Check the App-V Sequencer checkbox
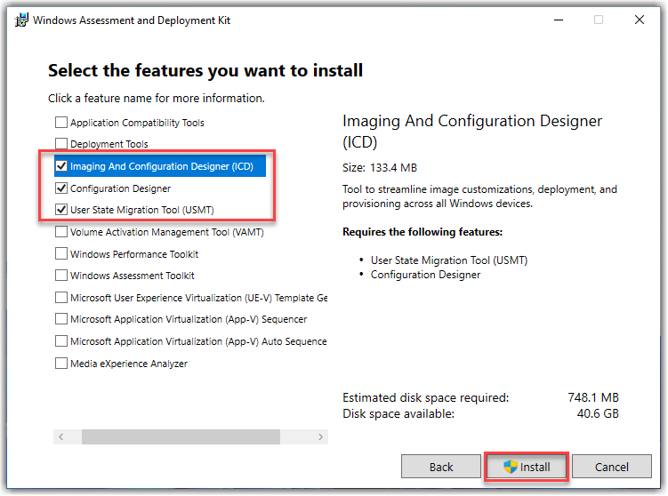 point(61,319)
